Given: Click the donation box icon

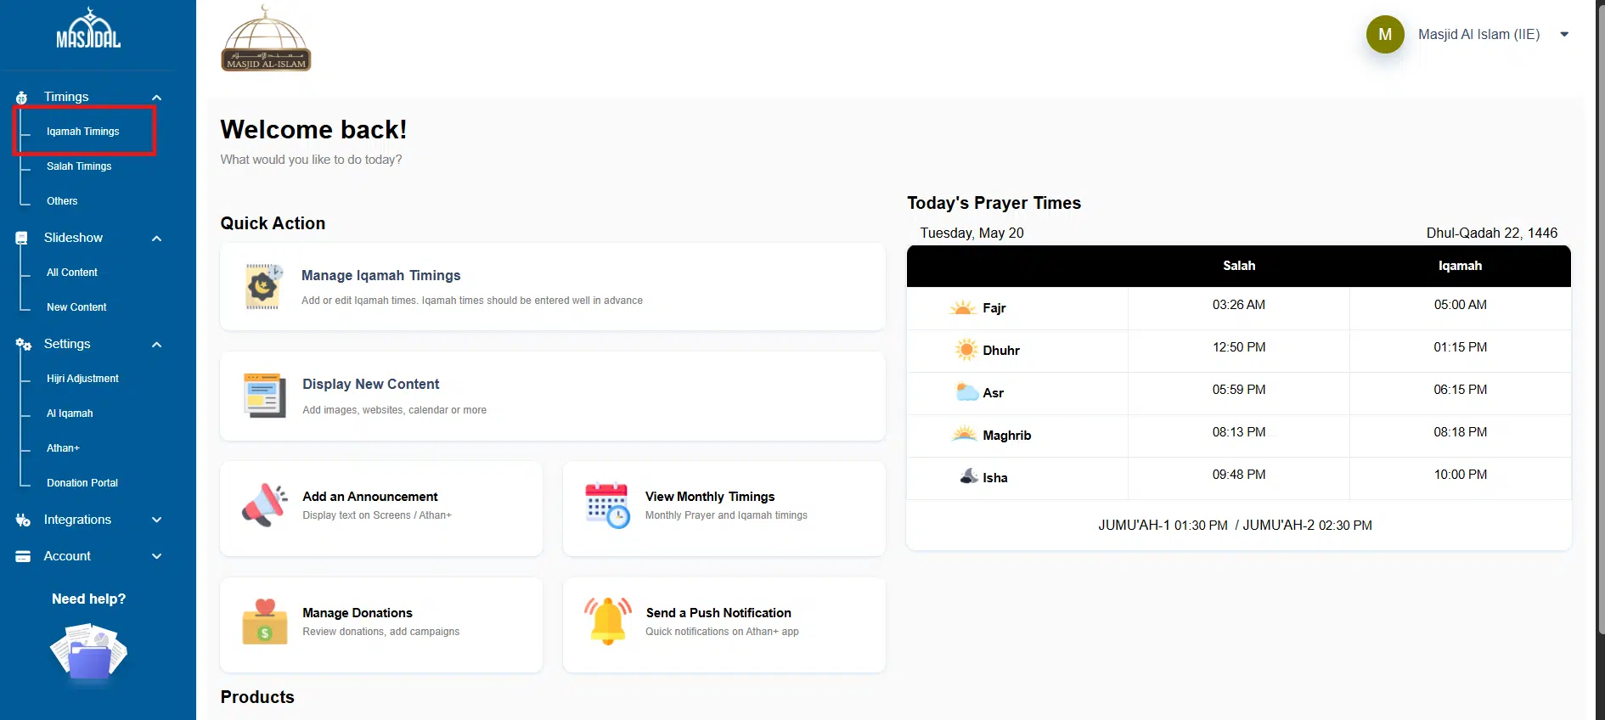Looking at the screenshot, I should click(x=265, y=622).
